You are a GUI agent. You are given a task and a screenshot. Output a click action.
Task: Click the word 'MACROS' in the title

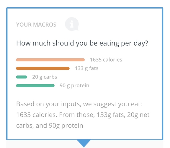(45, 25)
